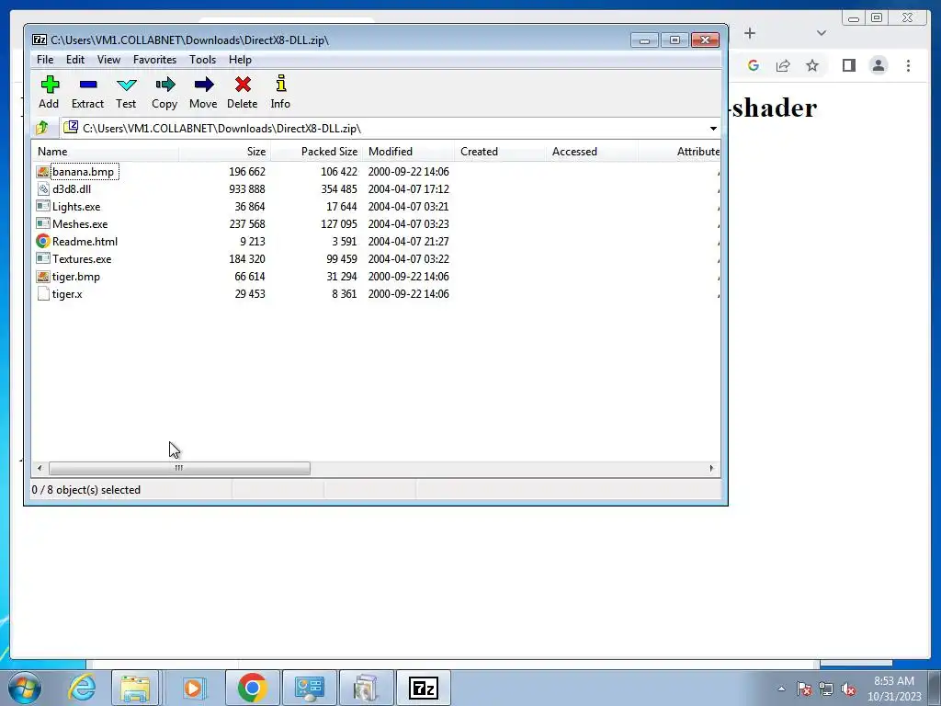Click the scrollbar right arrow

pos(712,468)
